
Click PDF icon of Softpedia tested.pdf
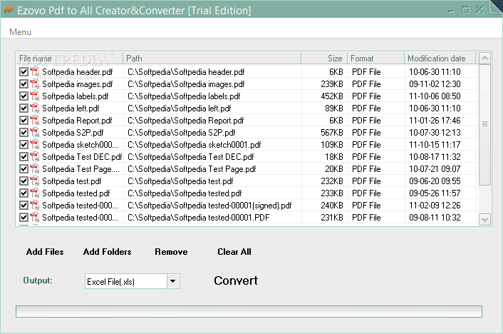pos(34,193)
